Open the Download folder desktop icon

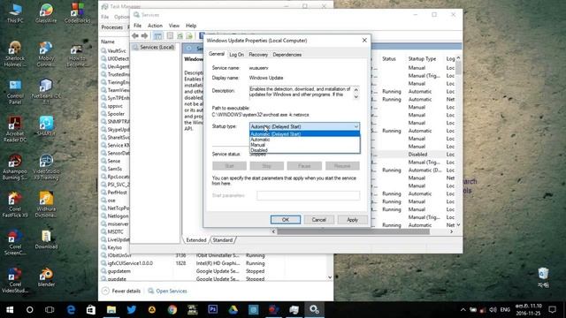click(x=46, y=239)
